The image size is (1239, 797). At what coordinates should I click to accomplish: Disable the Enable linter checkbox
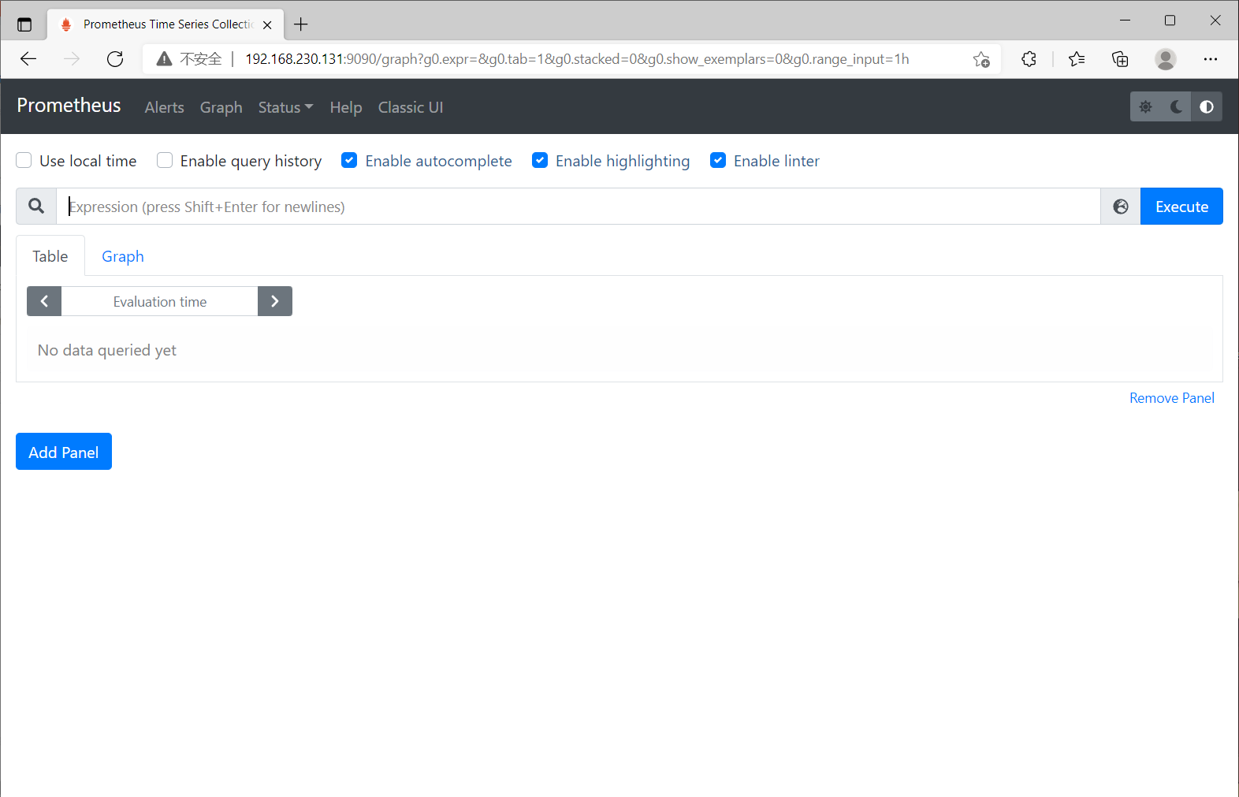point(718,161)
